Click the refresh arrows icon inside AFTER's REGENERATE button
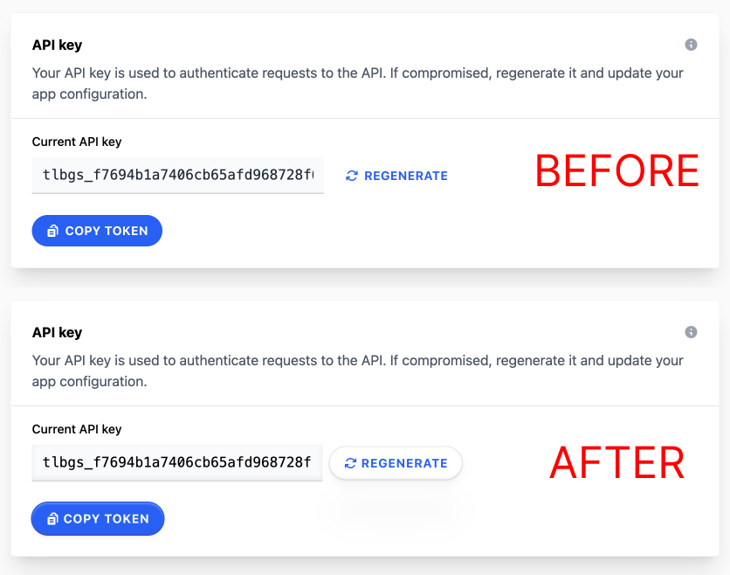Image resolution: width=730 pixels, height=575 pixels. [x=350, y=463]
